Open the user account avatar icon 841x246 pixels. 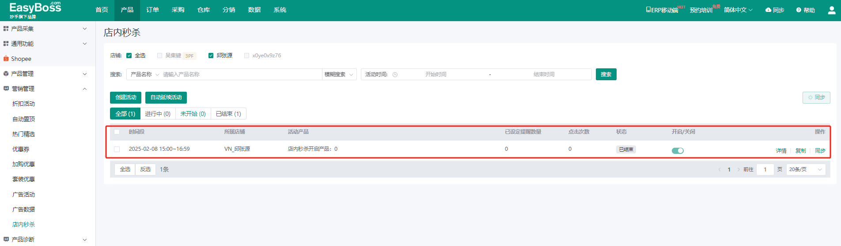tap(831, 10)
